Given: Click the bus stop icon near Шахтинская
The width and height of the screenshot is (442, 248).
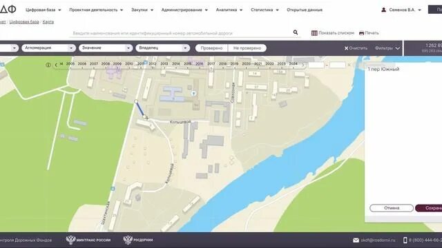Looking at the screenshot, I should click(x=113, y=188).
